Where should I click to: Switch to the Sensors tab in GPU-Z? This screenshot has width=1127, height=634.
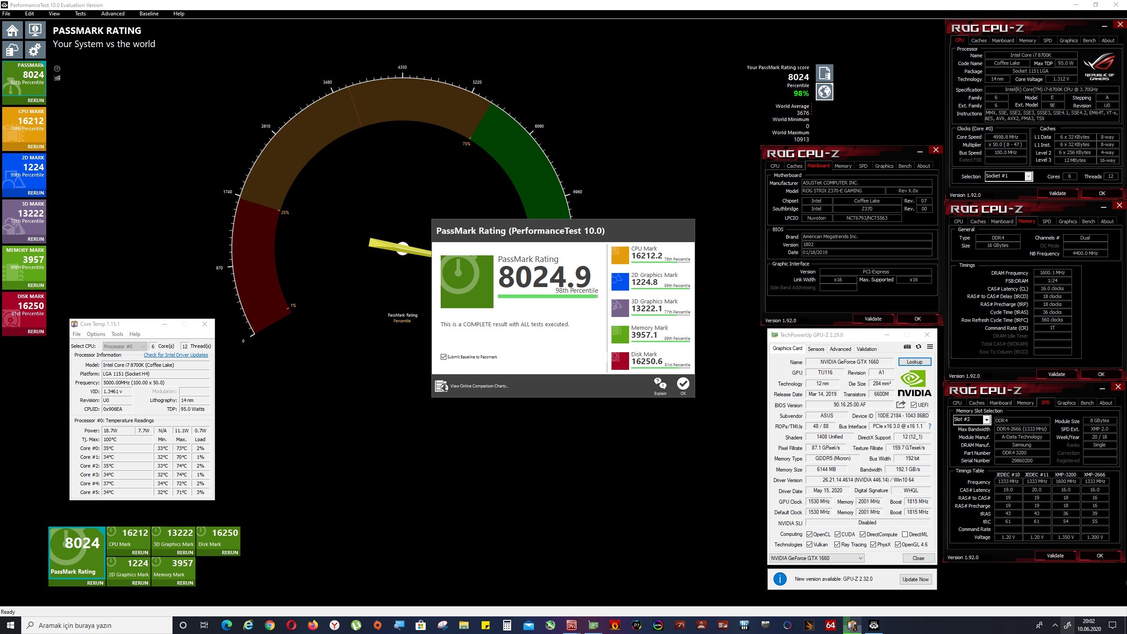point(816,349)
